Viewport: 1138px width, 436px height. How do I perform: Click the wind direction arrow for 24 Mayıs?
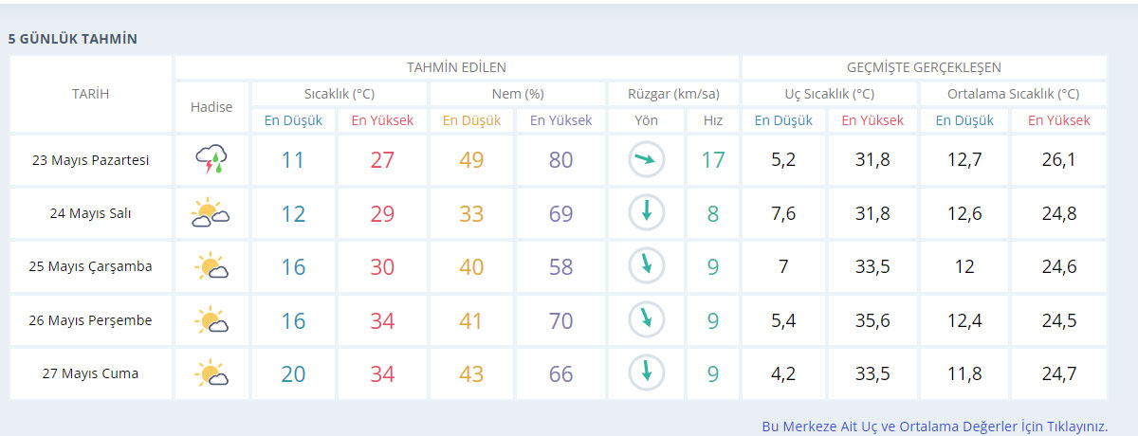(x=647, y=213)
